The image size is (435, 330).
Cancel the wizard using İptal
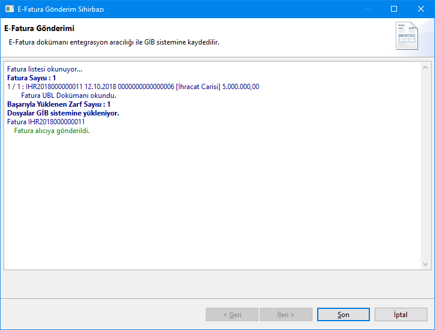(400, 315)
